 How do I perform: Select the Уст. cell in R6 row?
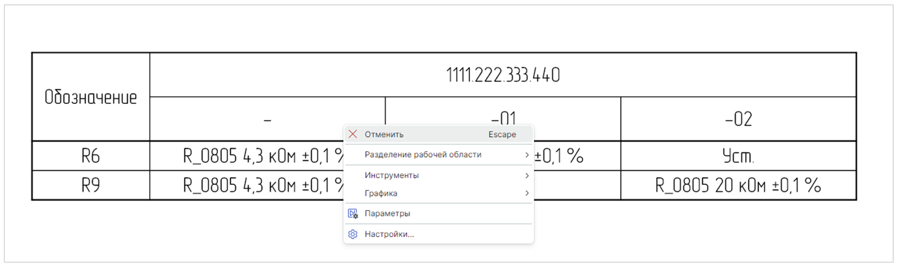pyautogui.click(x=739, y=156)
